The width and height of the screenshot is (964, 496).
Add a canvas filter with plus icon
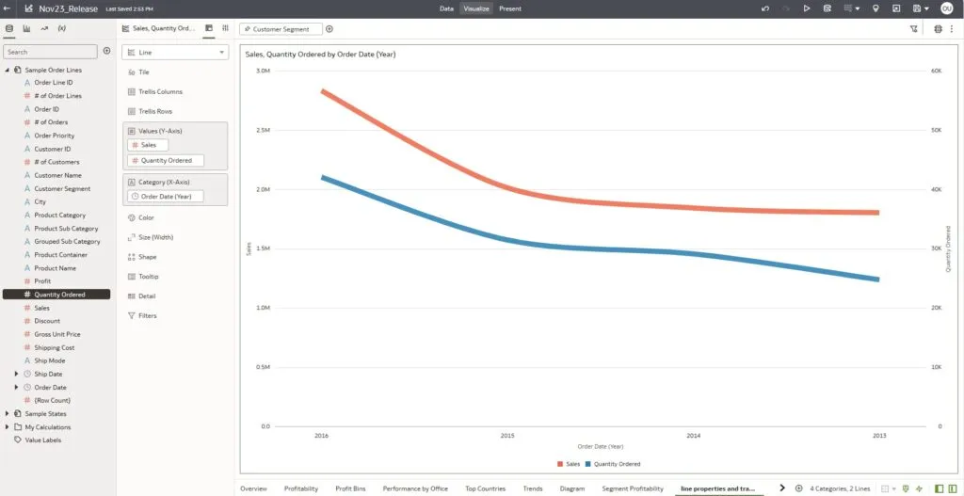tap(329, 29)
